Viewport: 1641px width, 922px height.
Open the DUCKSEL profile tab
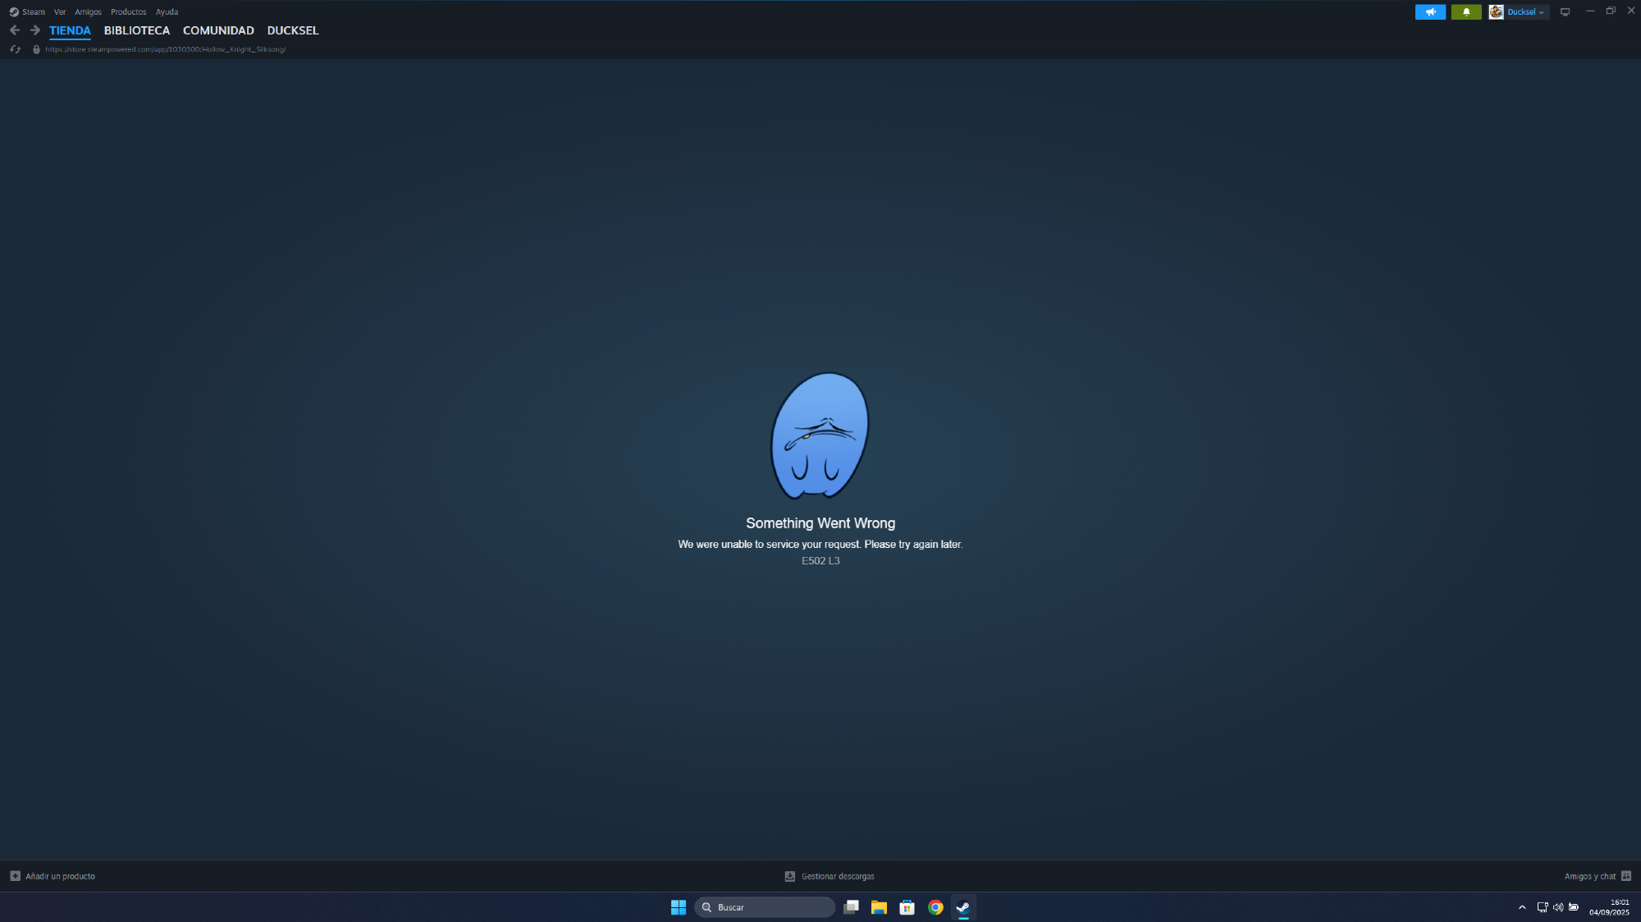(x=292, y=30)
